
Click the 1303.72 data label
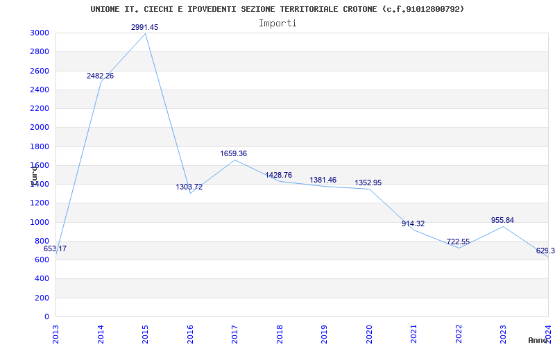189,187
